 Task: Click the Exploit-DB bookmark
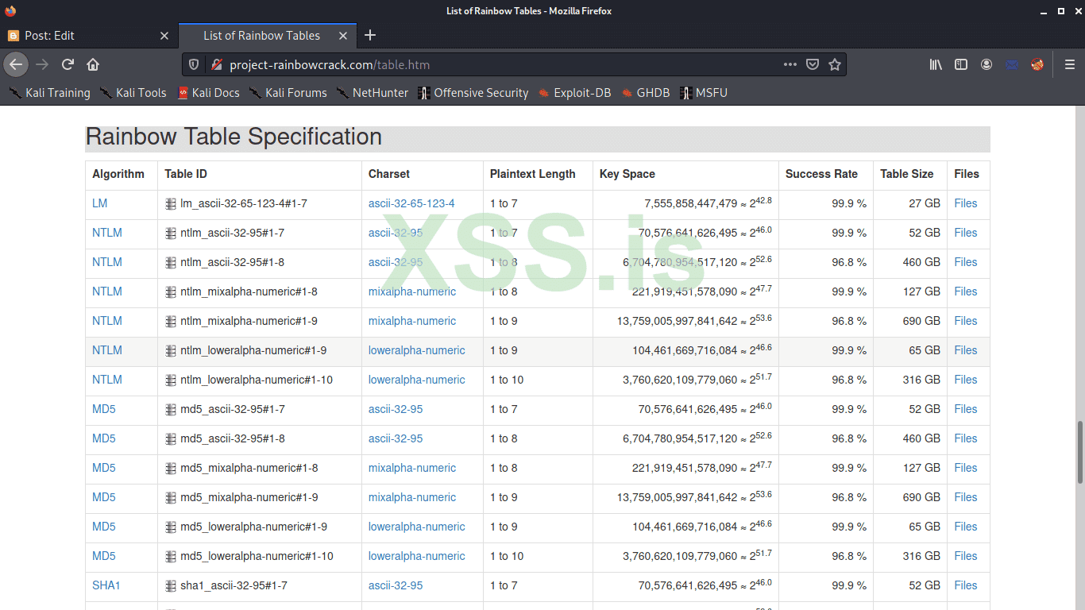[582, 93]
